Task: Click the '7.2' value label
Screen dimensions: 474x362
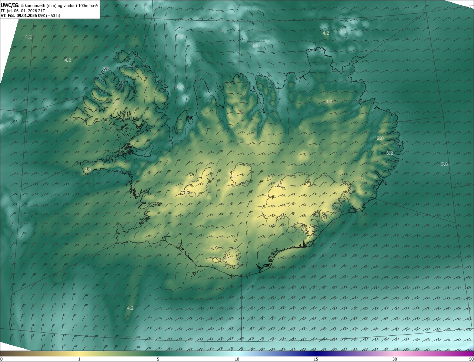Action: (x=106, y=69)
